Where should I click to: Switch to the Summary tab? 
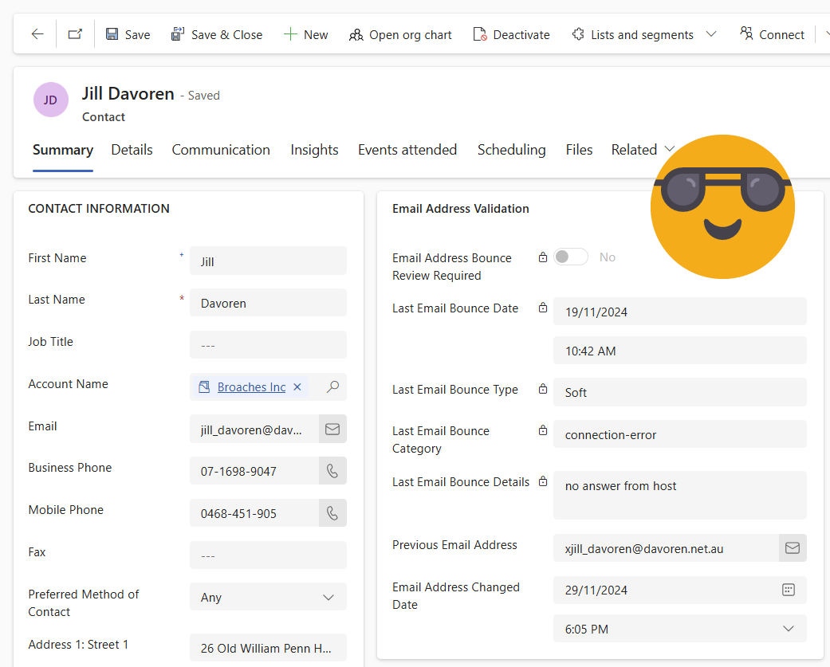coord(63,150)
